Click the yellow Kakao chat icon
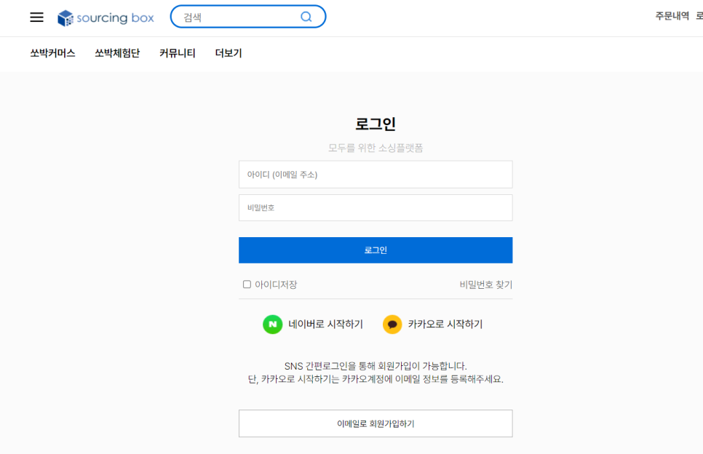Viewport: 703px width, 454px height. pyautogui.click(x=392, y=324)
